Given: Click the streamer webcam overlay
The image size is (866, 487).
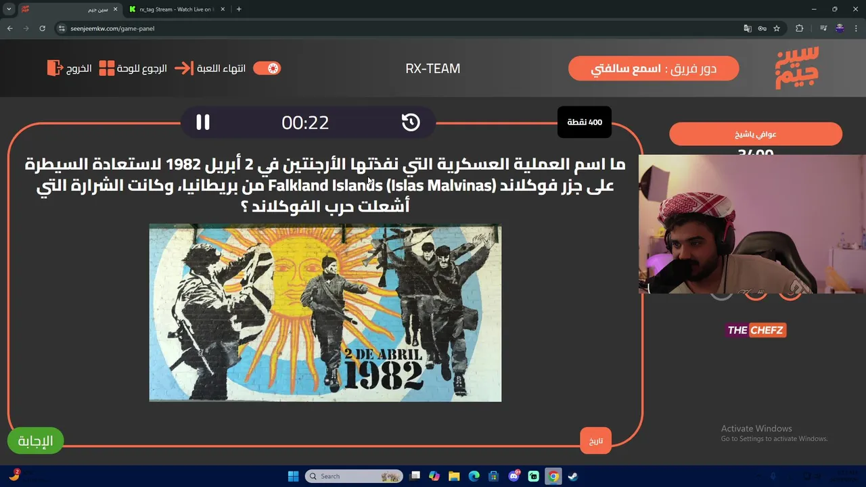Looking at the screenshot, I should pos(752,224).
